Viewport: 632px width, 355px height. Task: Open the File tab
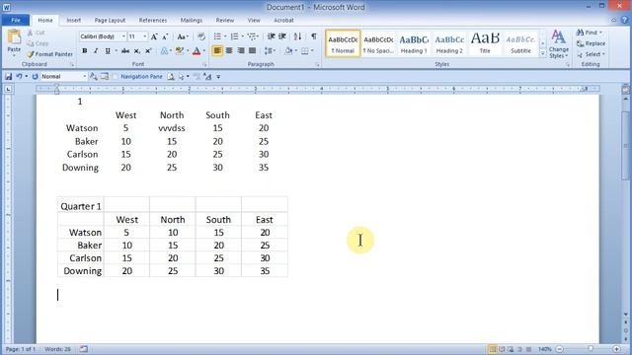click(16, 20)
